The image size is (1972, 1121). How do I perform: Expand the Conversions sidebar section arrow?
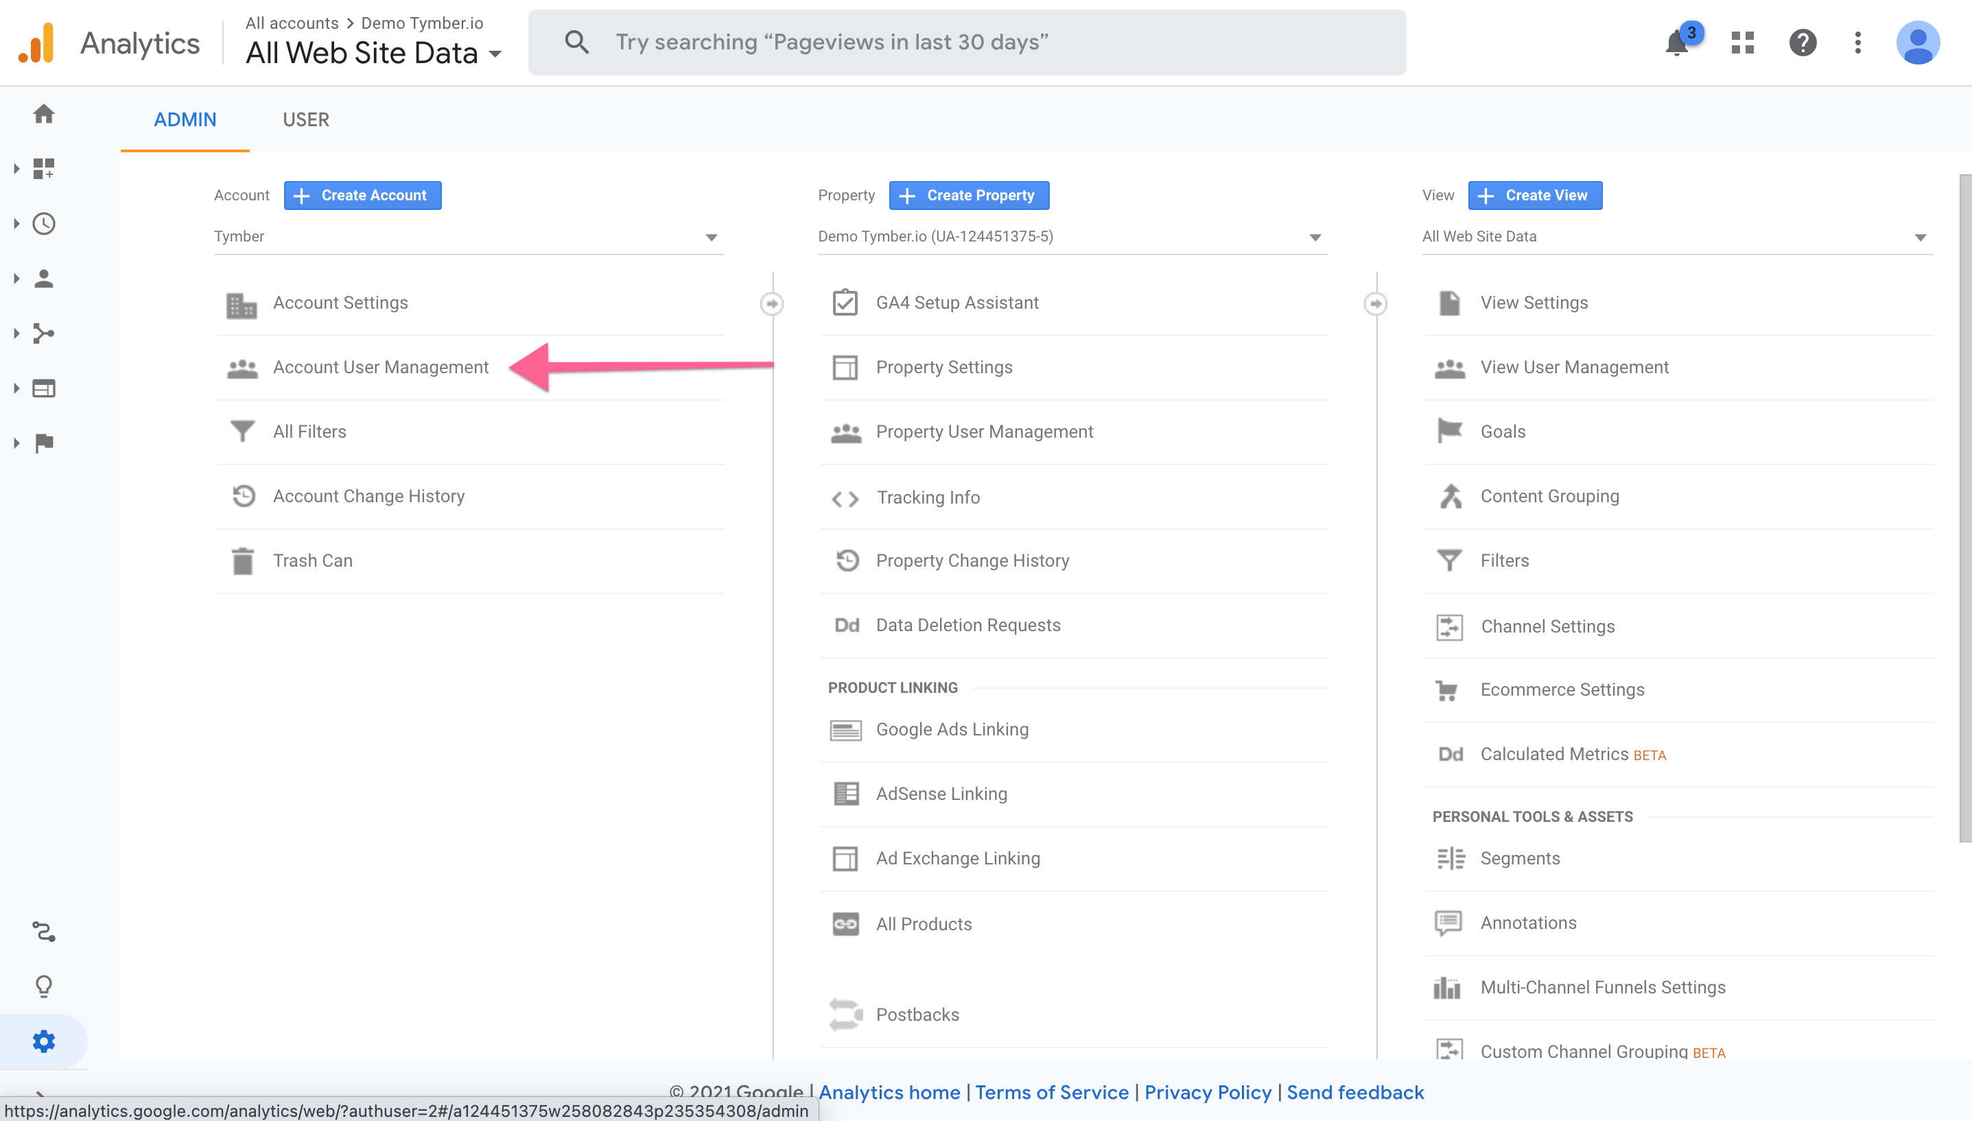point(16,443)
